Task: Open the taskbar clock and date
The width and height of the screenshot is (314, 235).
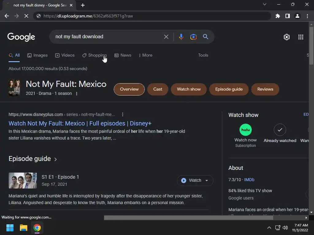Action: click(x=300, y=228)
